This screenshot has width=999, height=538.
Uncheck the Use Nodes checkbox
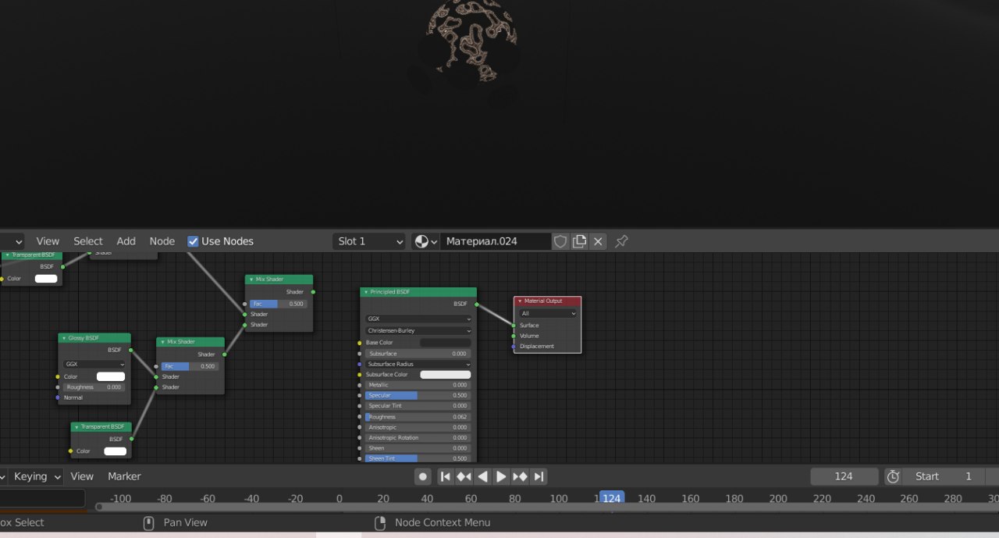tap(193, 241)
